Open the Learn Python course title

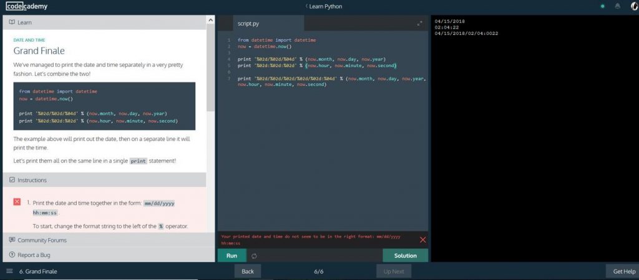[325, 6]
